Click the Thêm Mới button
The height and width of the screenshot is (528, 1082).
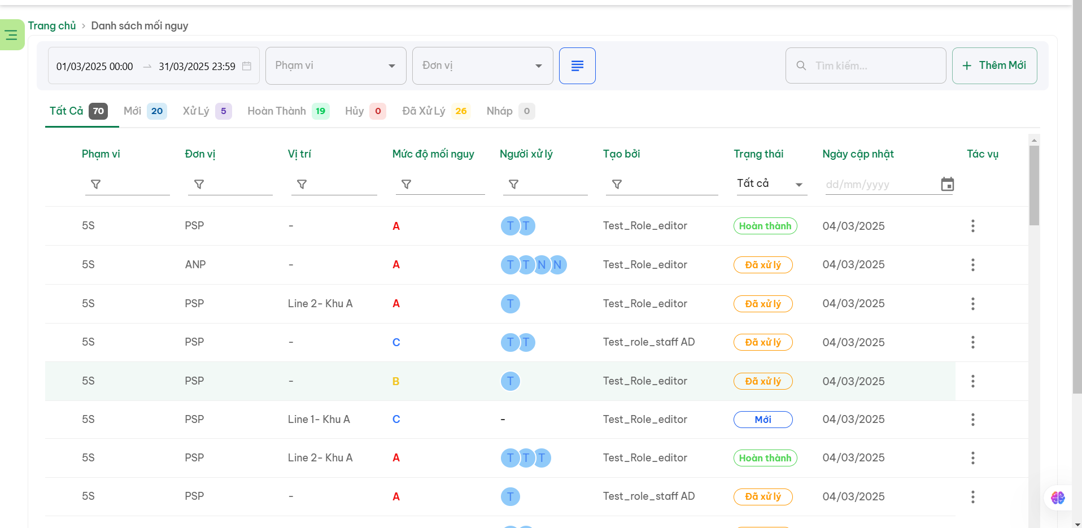994,66
